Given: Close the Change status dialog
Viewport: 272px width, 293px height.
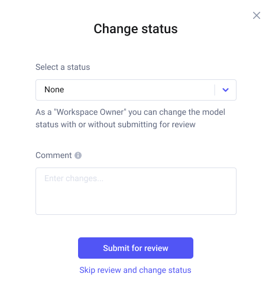Looking at the screenshot, I should click(257, 15).
